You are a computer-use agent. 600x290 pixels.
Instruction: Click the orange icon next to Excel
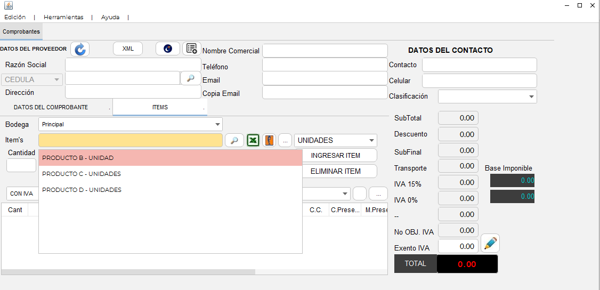[270, 140]
